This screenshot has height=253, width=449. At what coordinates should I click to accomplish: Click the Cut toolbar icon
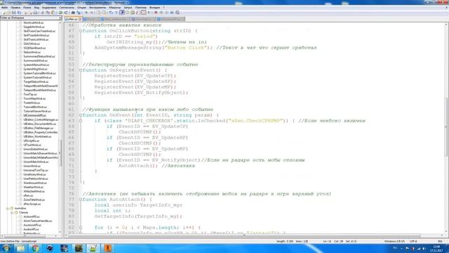tap(42, 13)
